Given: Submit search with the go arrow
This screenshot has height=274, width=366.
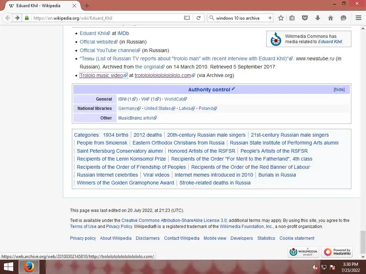Looking at the screenshot, I should pos(269,18).
